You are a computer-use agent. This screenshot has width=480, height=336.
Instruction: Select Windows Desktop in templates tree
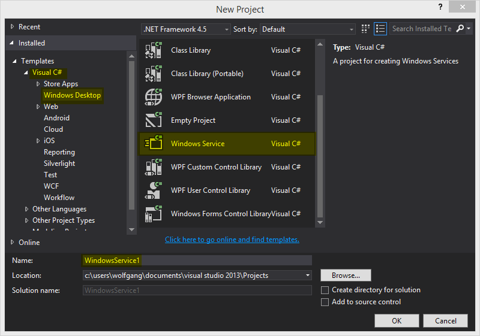point(72,95)
